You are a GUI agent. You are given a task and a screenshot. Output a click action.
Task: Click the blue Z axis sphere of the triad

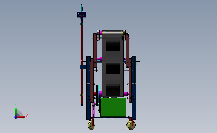coord(16,117)
